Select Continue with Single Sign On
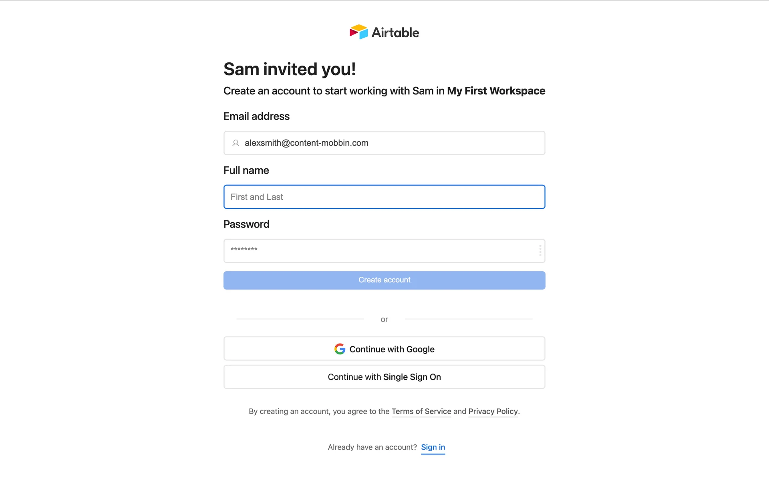This screenshot has height=480, width=769. tap(384, 377)
